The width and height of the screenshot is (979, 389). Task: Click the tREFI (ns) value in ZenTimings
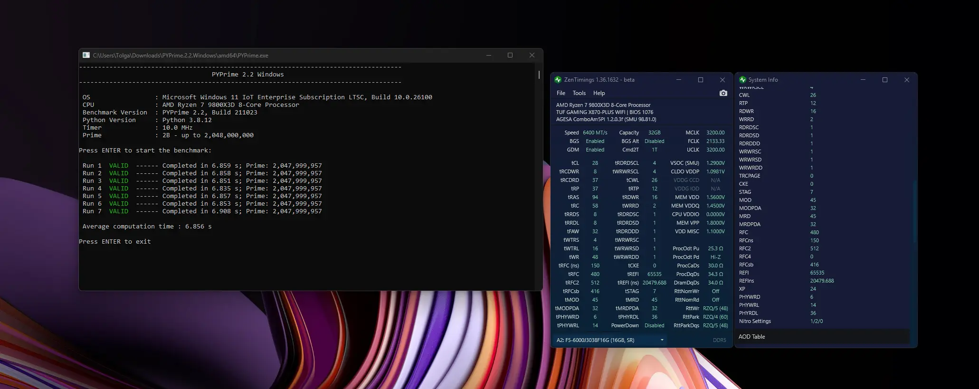(655, 283)
